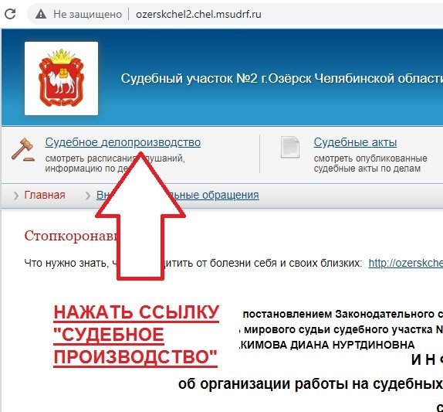Follow the http://ozerskche... coronavirus info link

[406, 263]
